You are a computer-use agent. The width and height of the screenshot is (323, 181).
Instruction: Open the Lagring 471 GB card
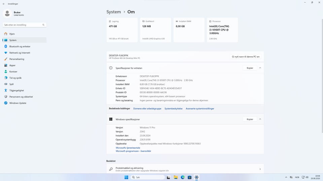click(x=122, y=30)
